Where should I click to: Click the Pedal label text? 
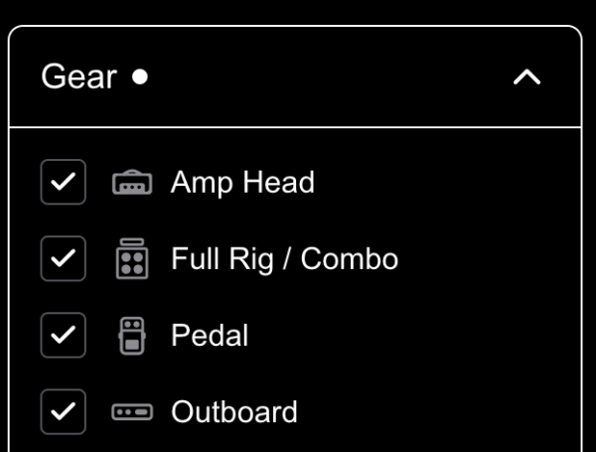coord(210,336)
